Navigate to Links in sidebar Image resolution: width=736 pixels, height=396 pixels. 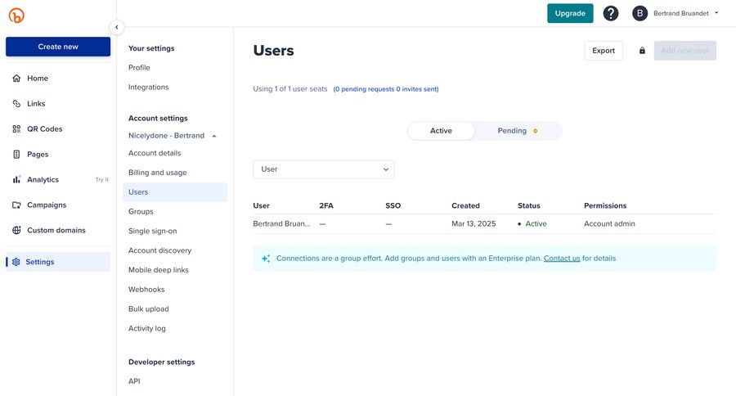36,103
